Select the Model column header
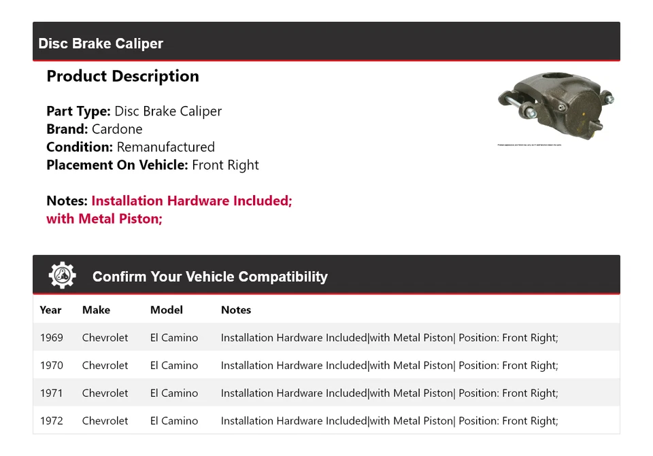Screen dimensions: 653x456 coord(167,310)
